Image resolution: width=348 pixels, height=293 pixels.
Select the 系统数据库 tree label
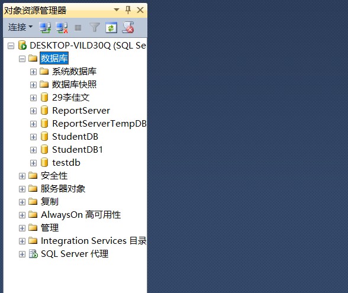click(x=75, y=72)
